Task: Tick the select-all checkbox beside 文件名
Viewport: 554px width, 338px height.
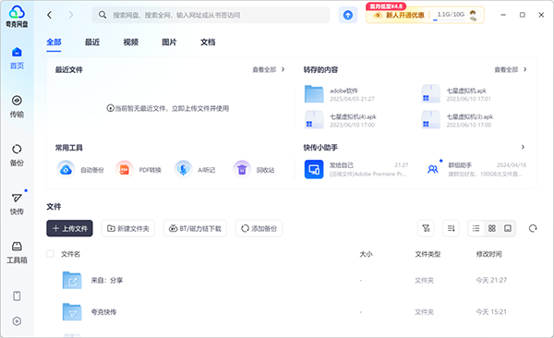Action: tap(50, 254)
